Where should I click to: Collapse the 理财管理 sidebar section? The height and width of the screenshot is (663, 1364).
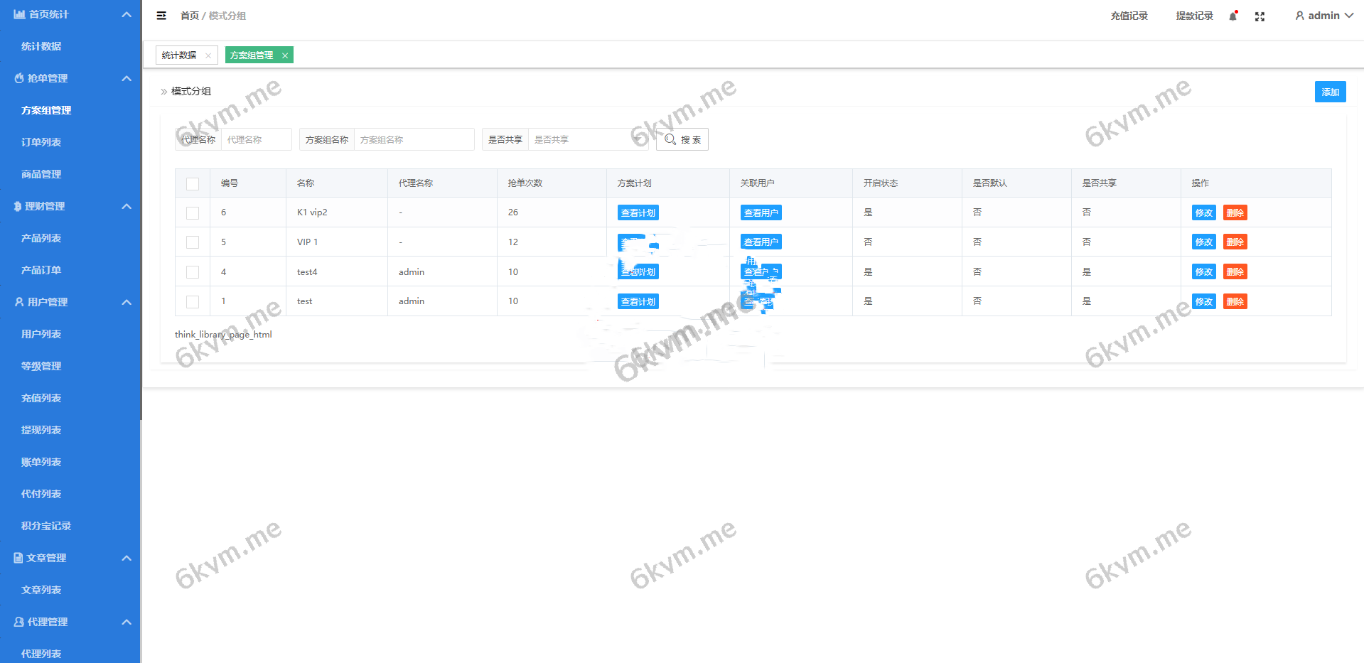click(x=127, y=206)
